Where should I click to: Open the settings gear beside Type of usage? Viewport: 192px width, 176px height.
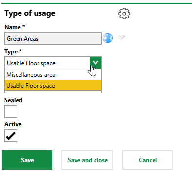pos(124,14)
